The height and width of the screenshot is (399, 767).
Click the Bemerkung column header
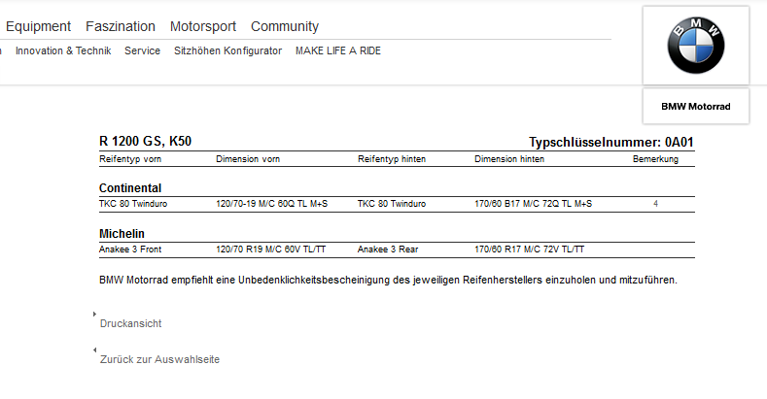pyautogui.click(x=656, y=158)
